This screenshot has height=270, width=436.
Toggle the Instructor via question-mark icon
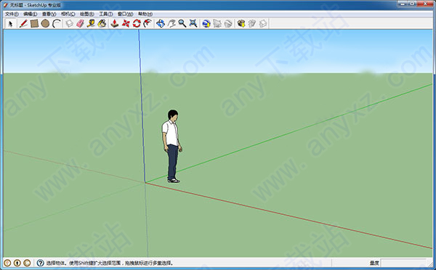(x=40, y=263)
